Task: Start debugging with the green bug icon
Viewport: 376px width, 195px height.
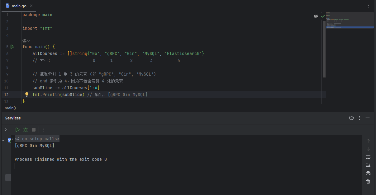Action: [x=26, y=130]
